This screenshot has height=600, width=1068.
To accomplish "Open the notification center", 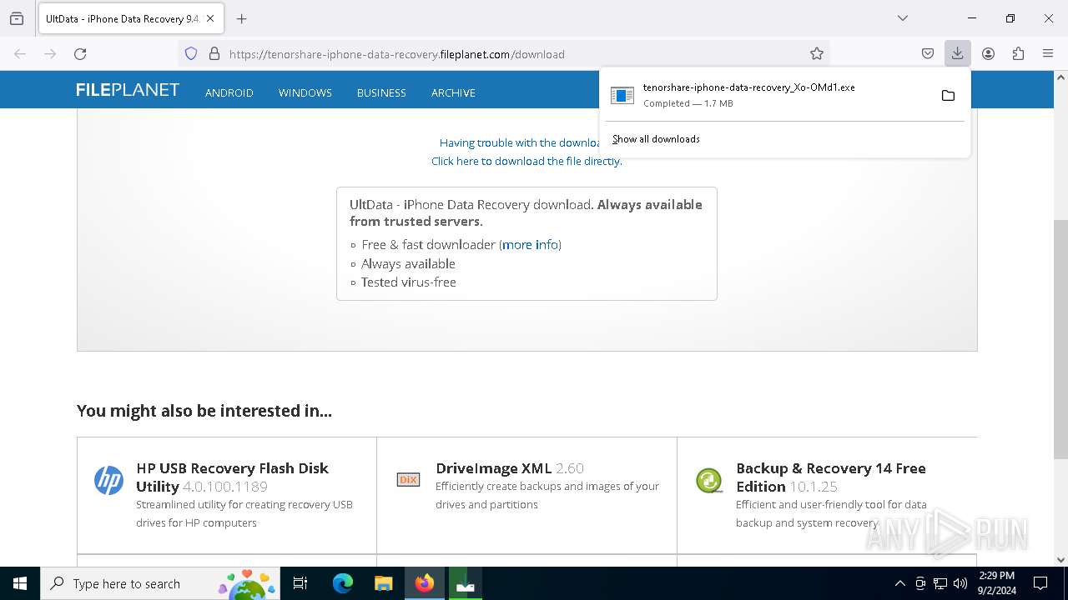I will 1040,583.
